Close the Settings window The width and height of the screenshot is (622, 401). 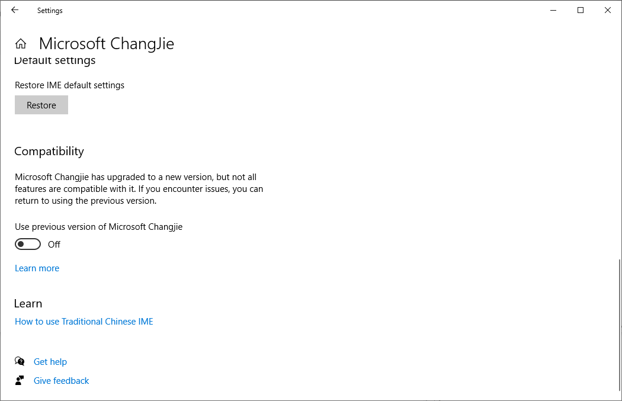click(607, 10)
